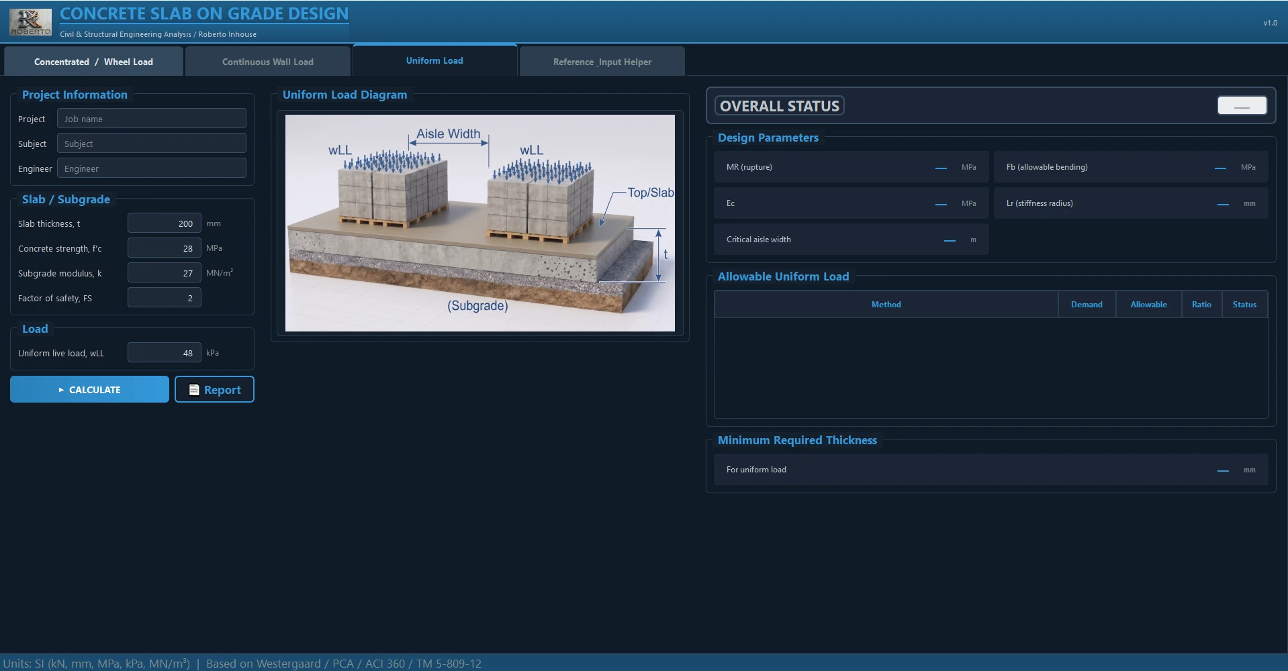Switch to Continuous Wall Load tab
Image resolution: width=1288 pixels, height=671 pixels.
pyautogui.click(x=268, y=62)
